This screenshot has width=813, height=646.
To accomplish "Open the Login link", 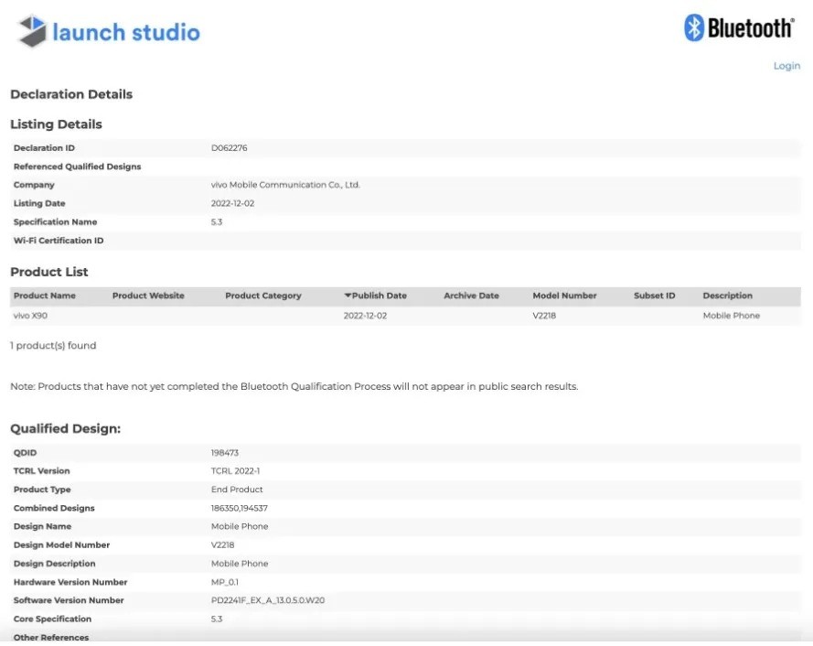I will click(786, 66).
